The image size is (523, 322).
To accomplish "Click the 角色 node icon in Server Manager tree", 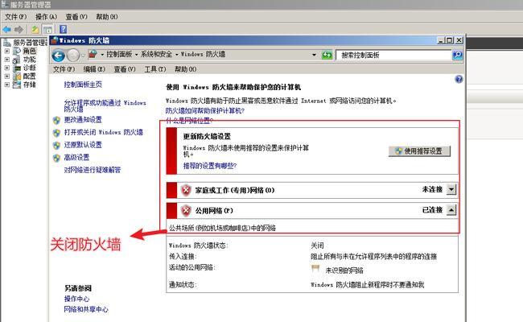I will point(17,51).
